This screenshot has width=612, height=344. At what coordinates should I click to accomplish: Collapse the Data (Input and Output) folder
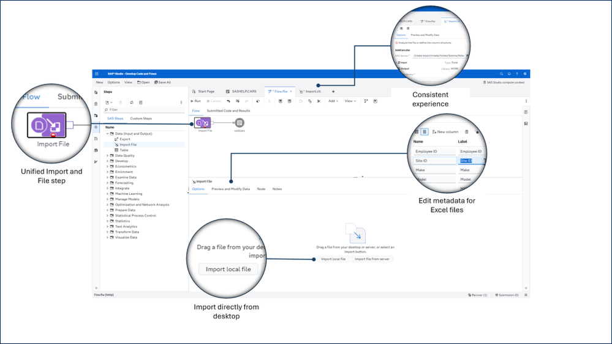[x=108, y=133]
